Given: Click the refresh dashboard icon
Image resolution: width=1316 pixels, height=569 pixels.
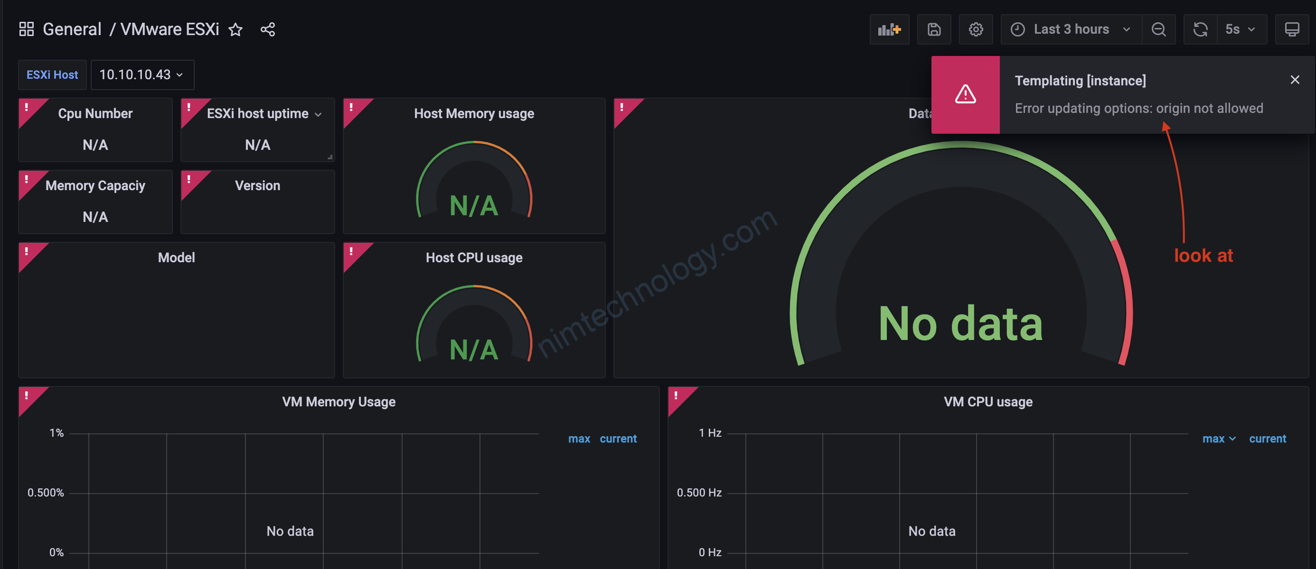Looking at the screenshot, I should click(x=1200, y=29).
